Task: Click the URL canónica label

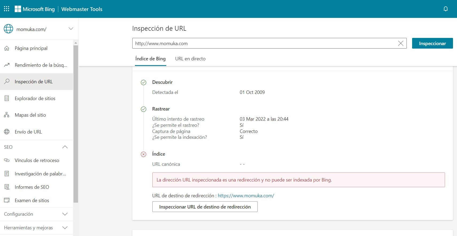Action: coord(166,164)
